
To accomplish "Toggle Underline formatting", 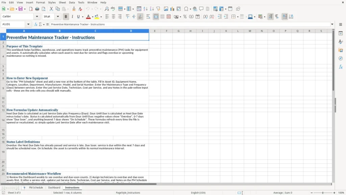I will (78, 17).
